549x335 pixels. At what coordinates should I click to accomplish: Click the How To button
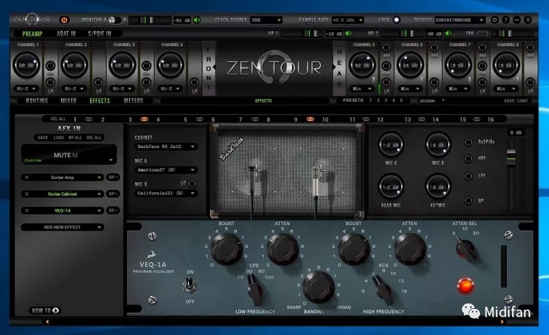(46, 310)
